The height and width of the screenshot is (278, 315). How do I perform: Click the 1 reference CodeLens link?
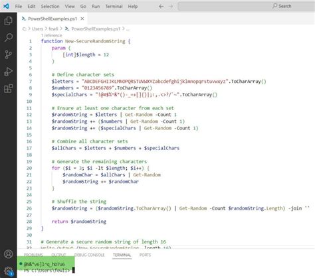click(x=51, y=35)
